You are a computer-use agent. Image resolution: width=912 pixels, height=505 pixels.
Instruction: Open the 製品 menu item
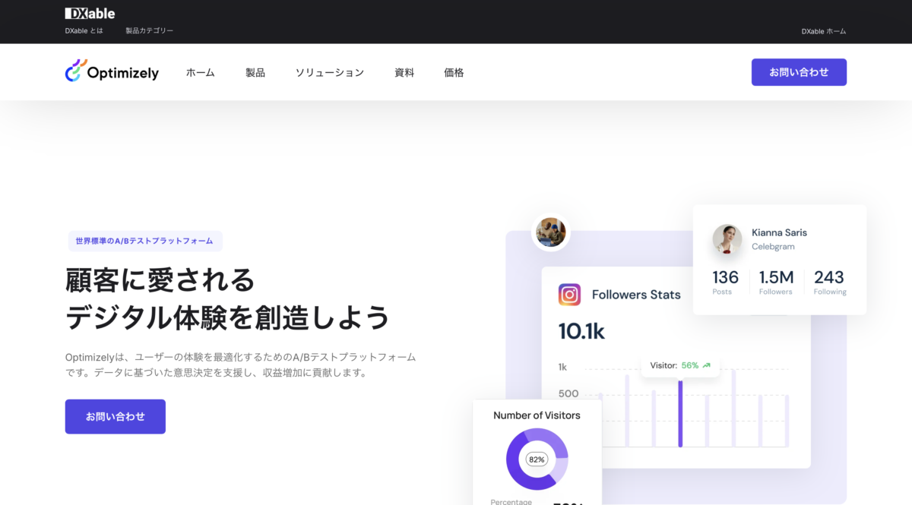point(255,73)
